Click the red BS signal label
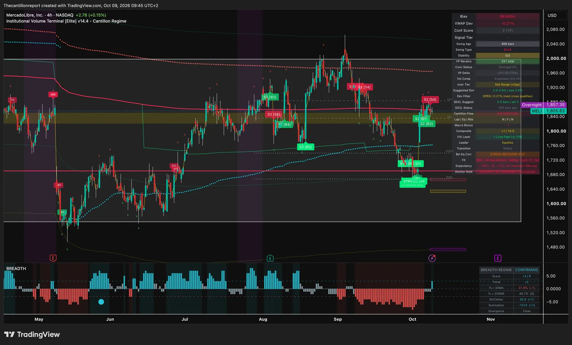The height and width of the screenshot is (345, 572). coord(59,185)
